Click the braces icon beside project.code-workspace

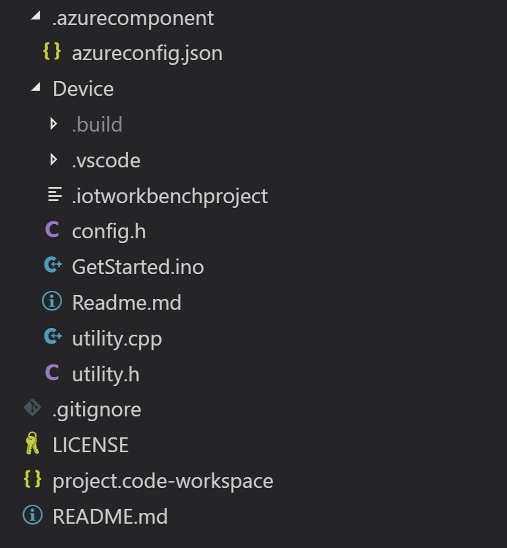click(x=32, y=479)
